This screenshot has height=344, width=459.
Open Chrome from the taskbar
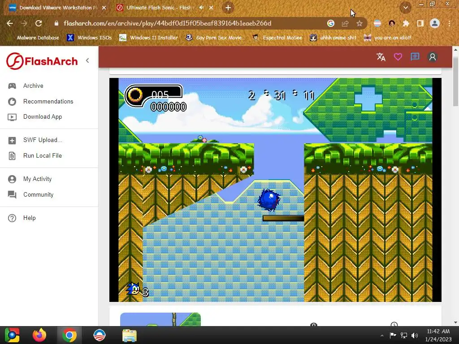click(69, 335)
